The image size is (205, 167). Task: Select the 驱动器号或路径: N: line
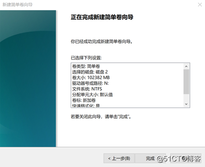click(90, 83)
